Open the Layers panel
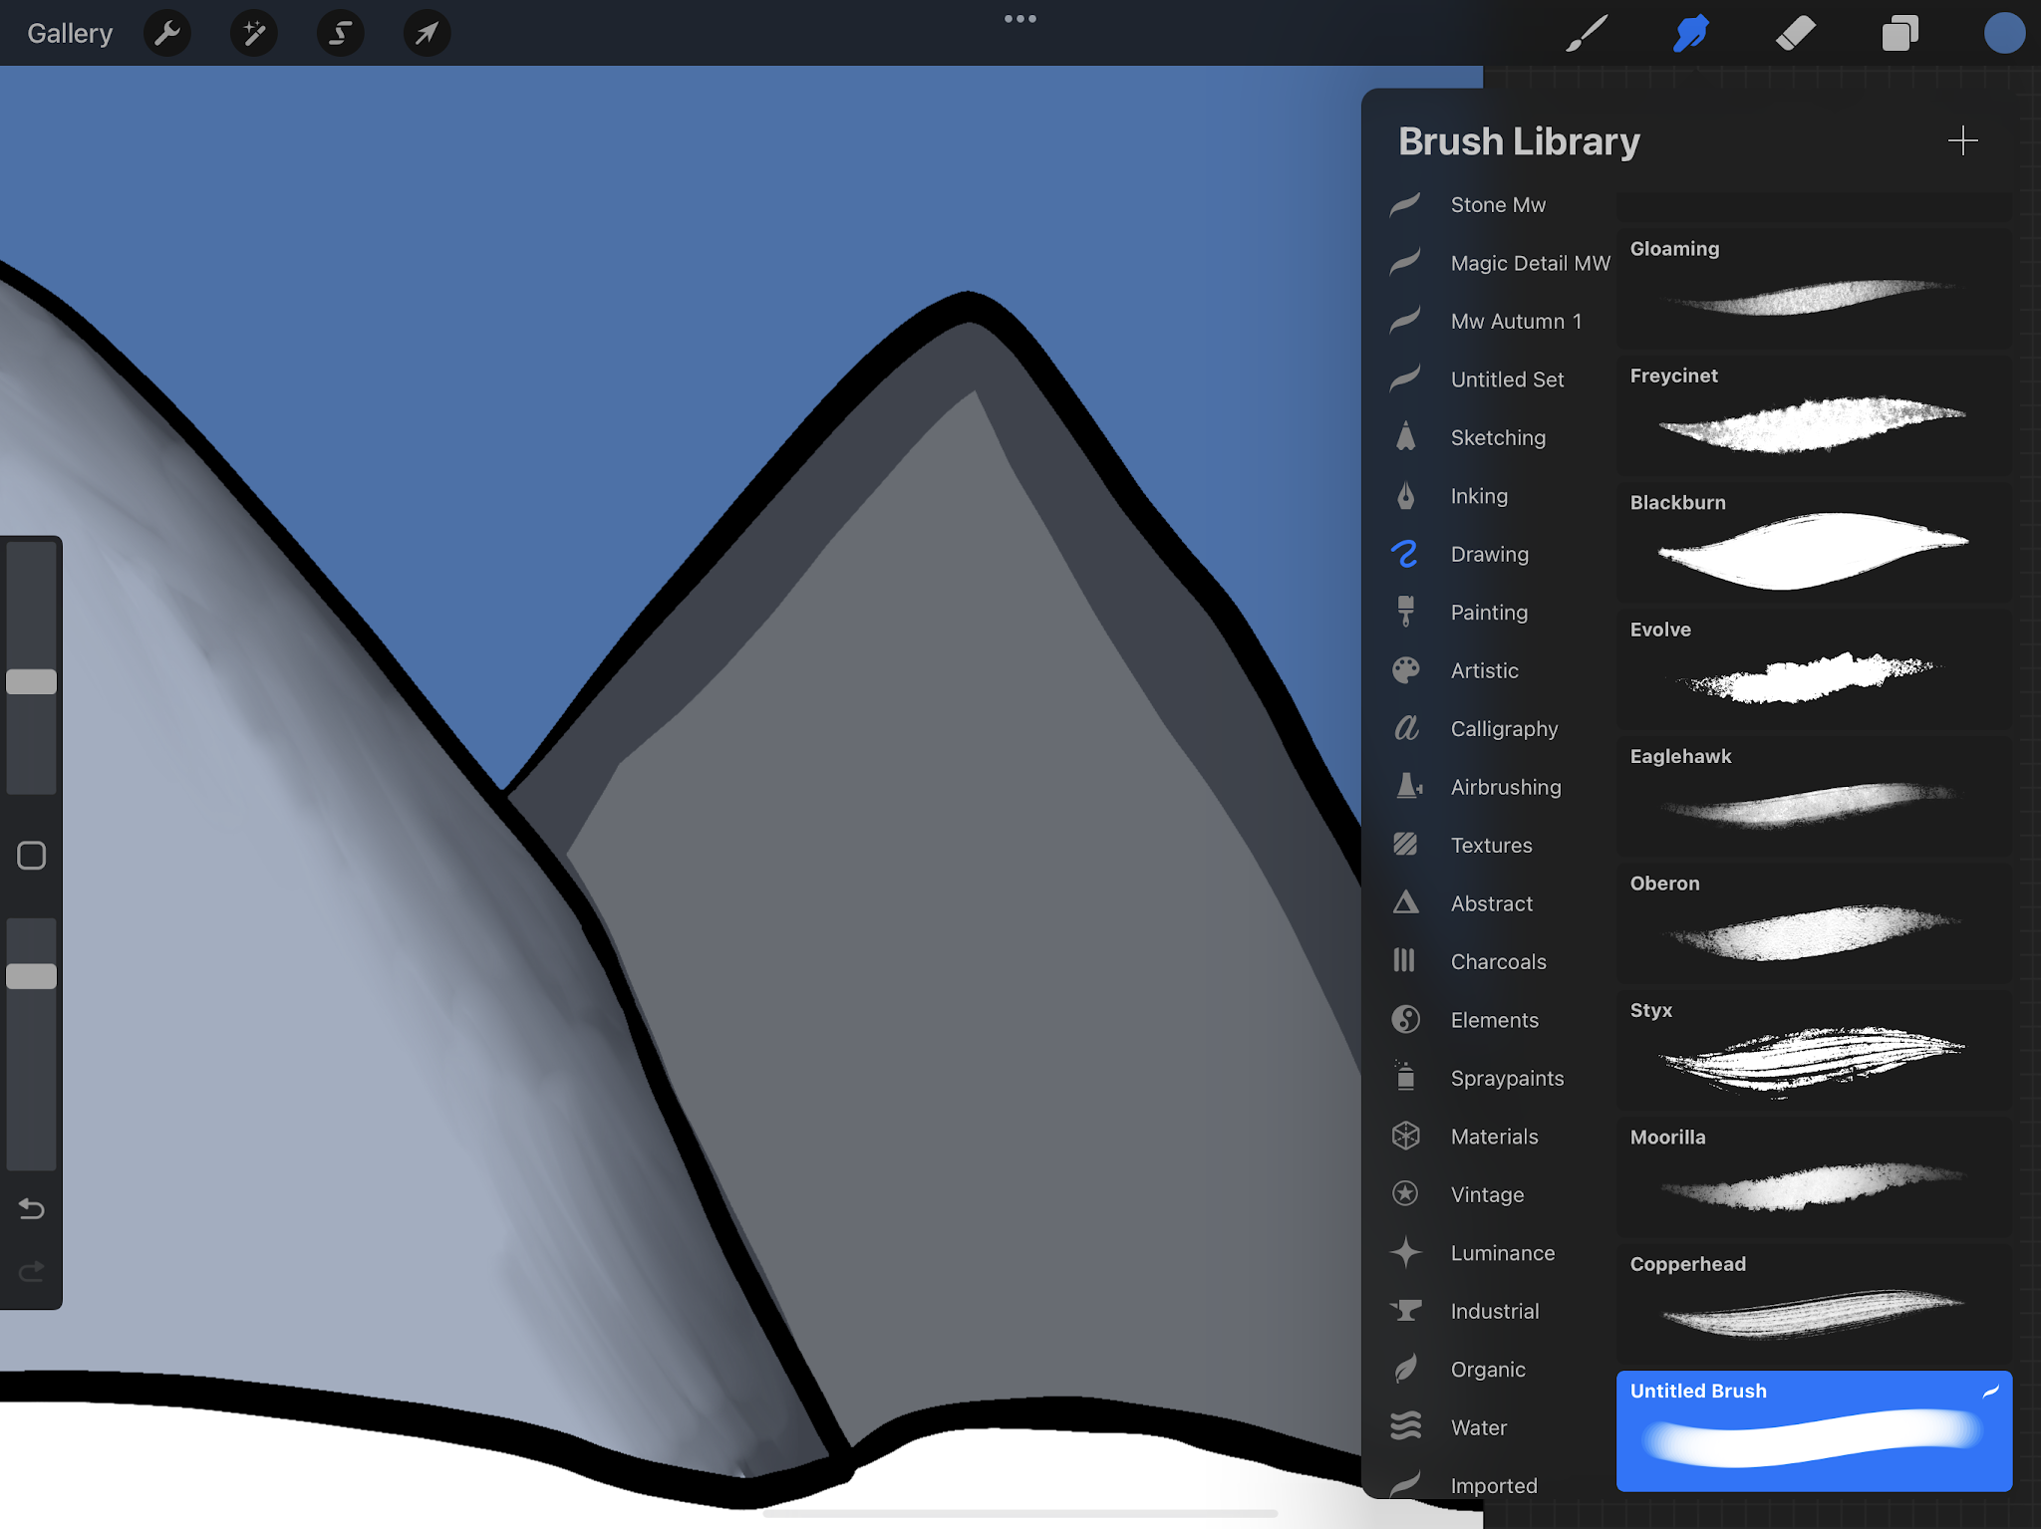The height and width of the screenshot is (1529, 2041). 1900,33
